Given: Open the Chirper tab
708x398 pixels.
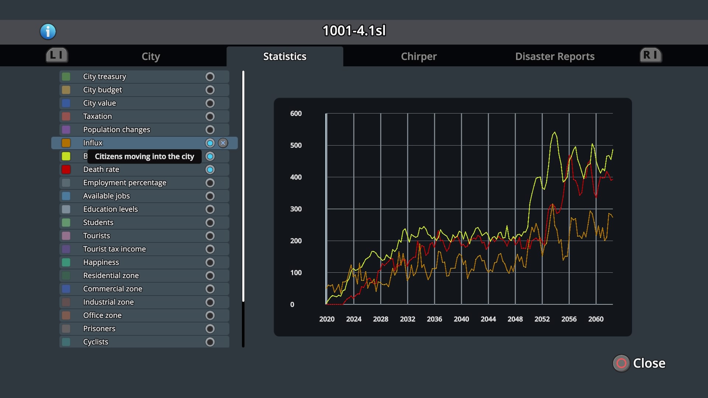Looking at the screenshot, I should 419,56.
